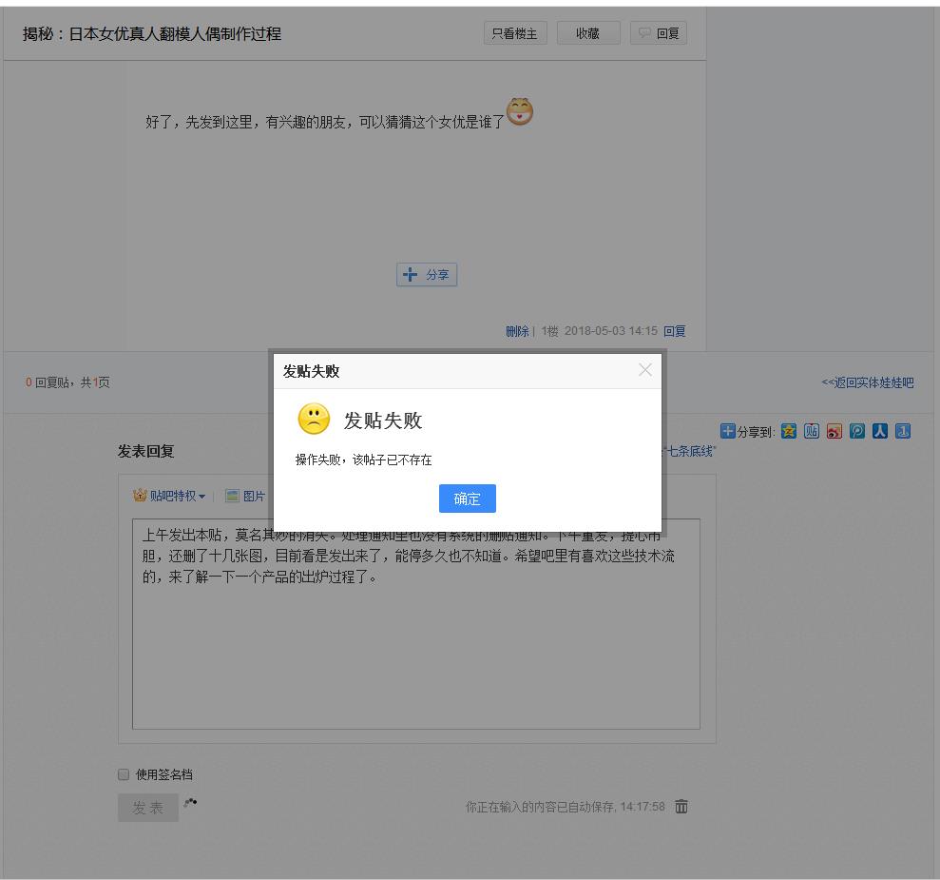Click the last share icon with number 1
940x880 pixels.
[903, 431]
